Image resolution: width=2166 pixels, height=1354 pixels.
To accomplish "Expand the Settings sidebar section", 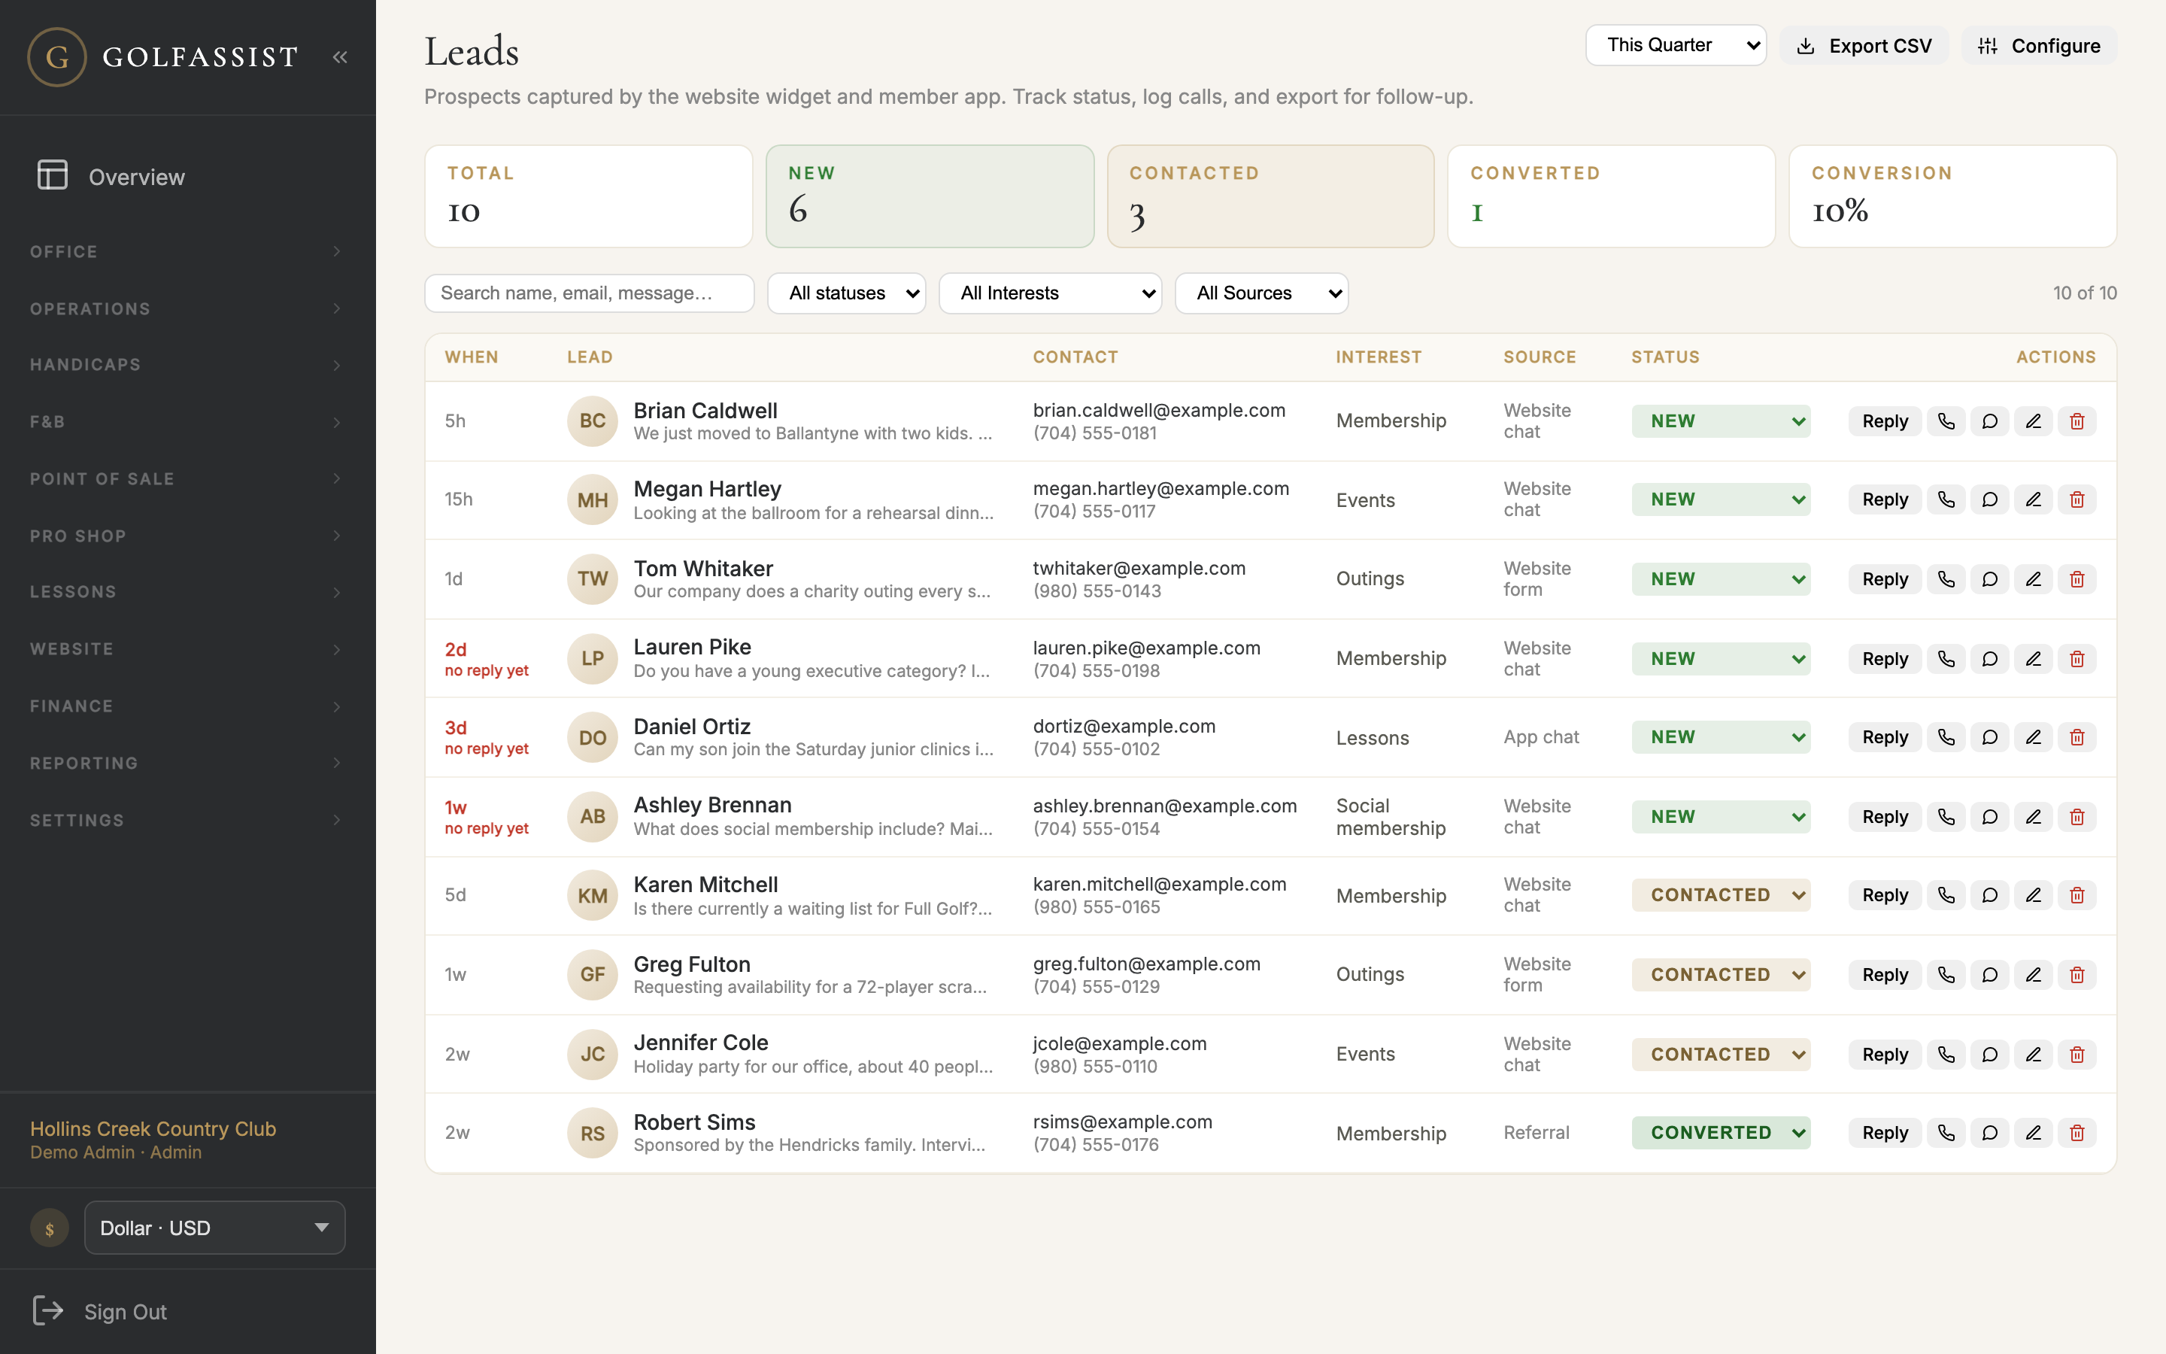I will coord(188,820).
